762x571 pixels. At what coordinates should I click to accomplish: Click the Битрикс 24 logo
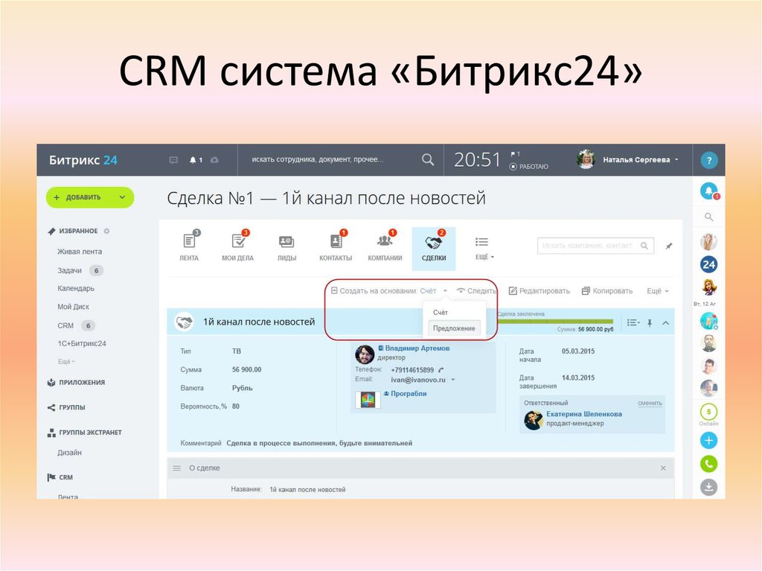click(x=83, y=160)
